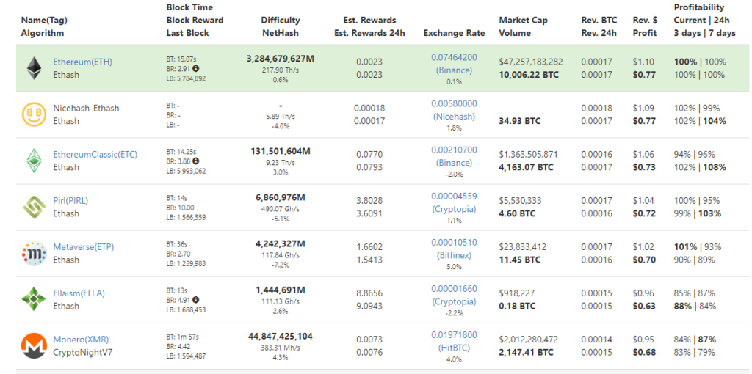The width and height of the screenshot is (752, 374).
Task: Click Pirl estimated rewards 3.8028
Action: tap(369, 201)
